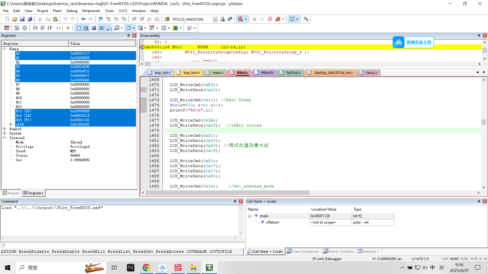Viewport: 488px width, 274px height.
Task: Open Chrome from the Windows taskbar
Action: pyautogui.click(x=146, y=268)
